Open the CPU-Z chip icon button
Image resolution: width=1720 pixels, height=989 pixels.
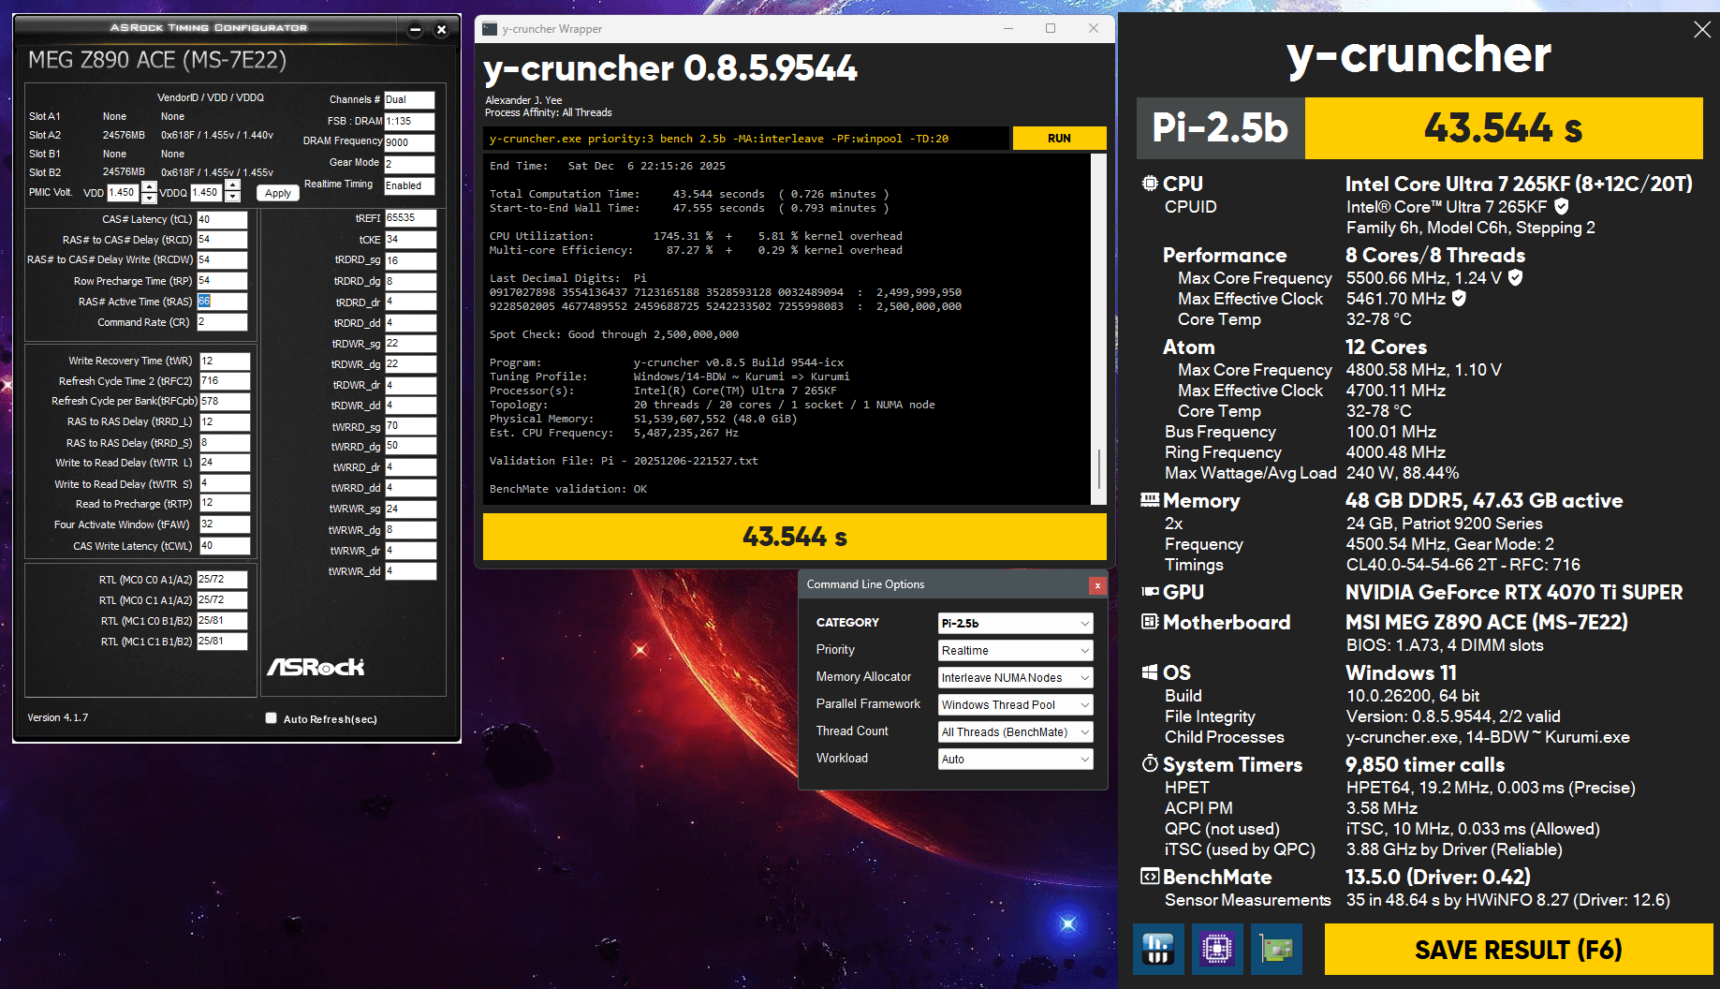(1217, 949)
